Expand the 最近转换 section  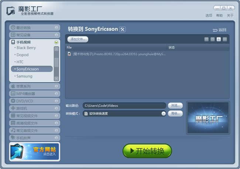click(x=56, y=28)
